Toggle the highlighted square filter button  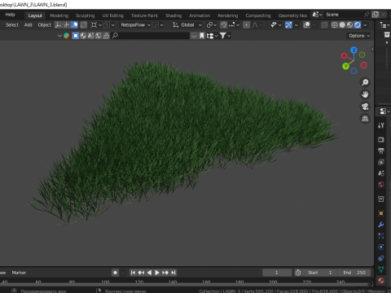[76, 36]
